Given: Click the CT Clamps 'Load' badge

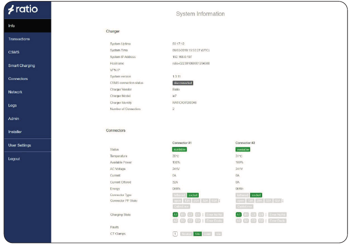Looking at the screenshot, I should point(207,234).
